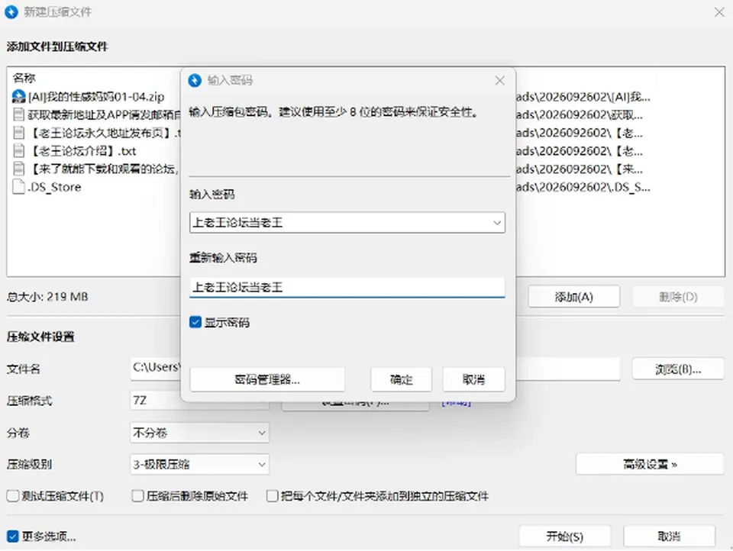This screenshot has height=551, width=733.
Task: Select the path cell ending in \.DS_S...
Action: click(x=583, y=187)
